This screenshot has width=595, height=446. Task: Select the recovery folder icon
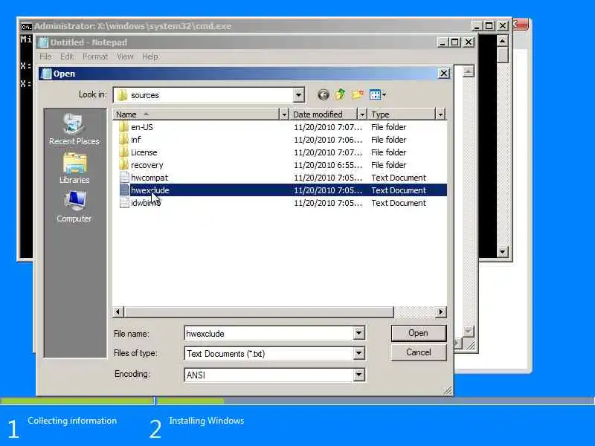coord(123,165)
